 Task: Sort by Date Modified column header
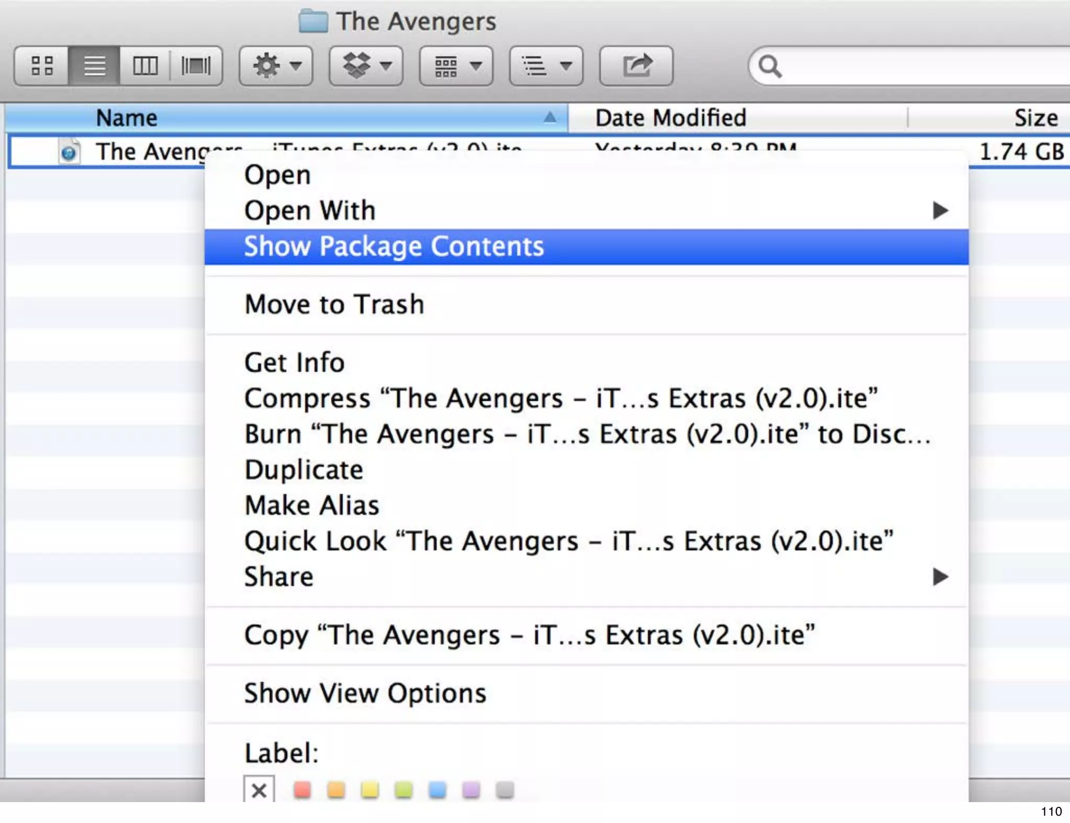tap(671, 118)
